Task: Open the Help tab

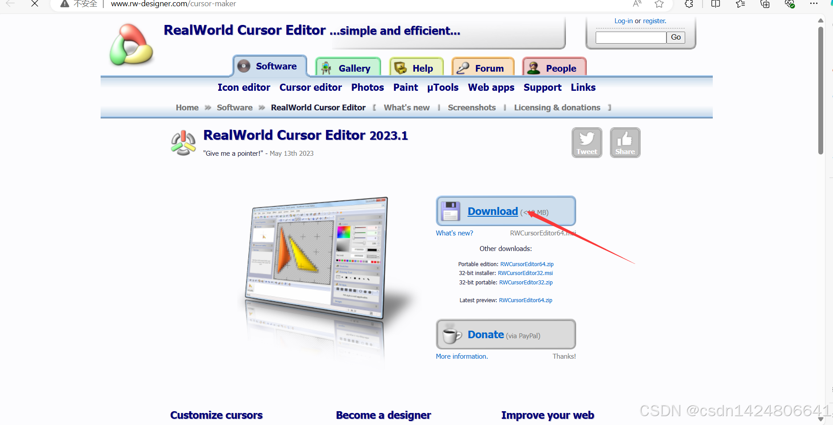Action: (416, 68)
